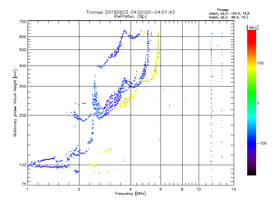Click the yellow echo cluster at 100 km

pos(93,165)
